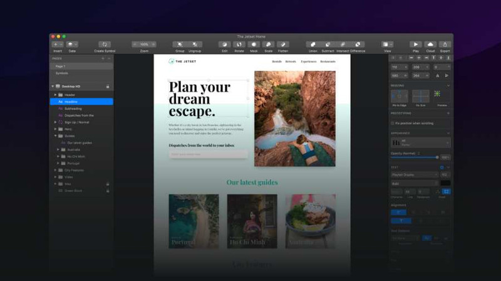The width and height of the screenshot is (501, 281).
Task: Click the Create Symbol toolbar icon
Action: [105, 45]
